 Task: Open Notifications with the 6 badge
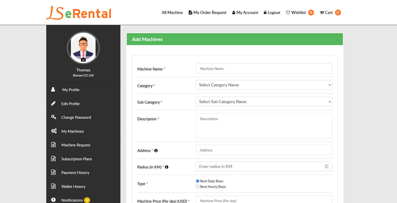tap(72, 200)
